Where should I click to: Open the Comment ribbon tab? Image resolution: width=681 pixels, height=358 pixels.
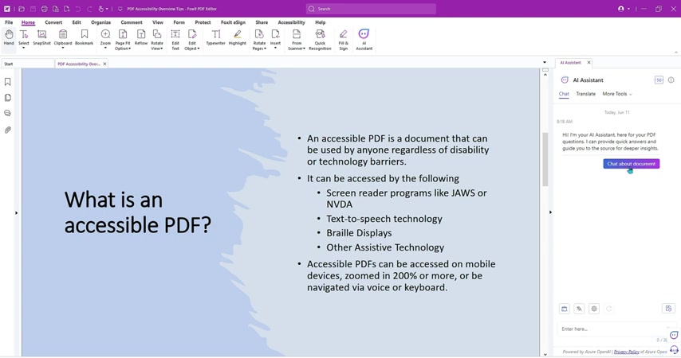pos(132,22)
